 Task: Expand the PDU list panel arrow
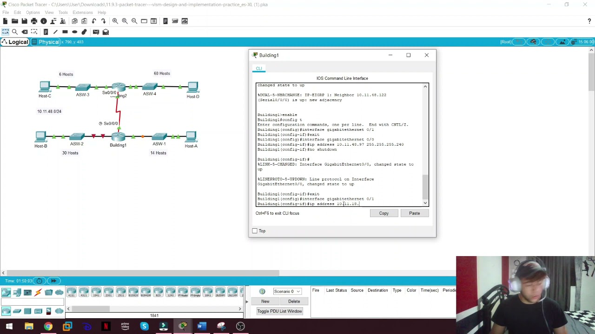coord(247,302)
